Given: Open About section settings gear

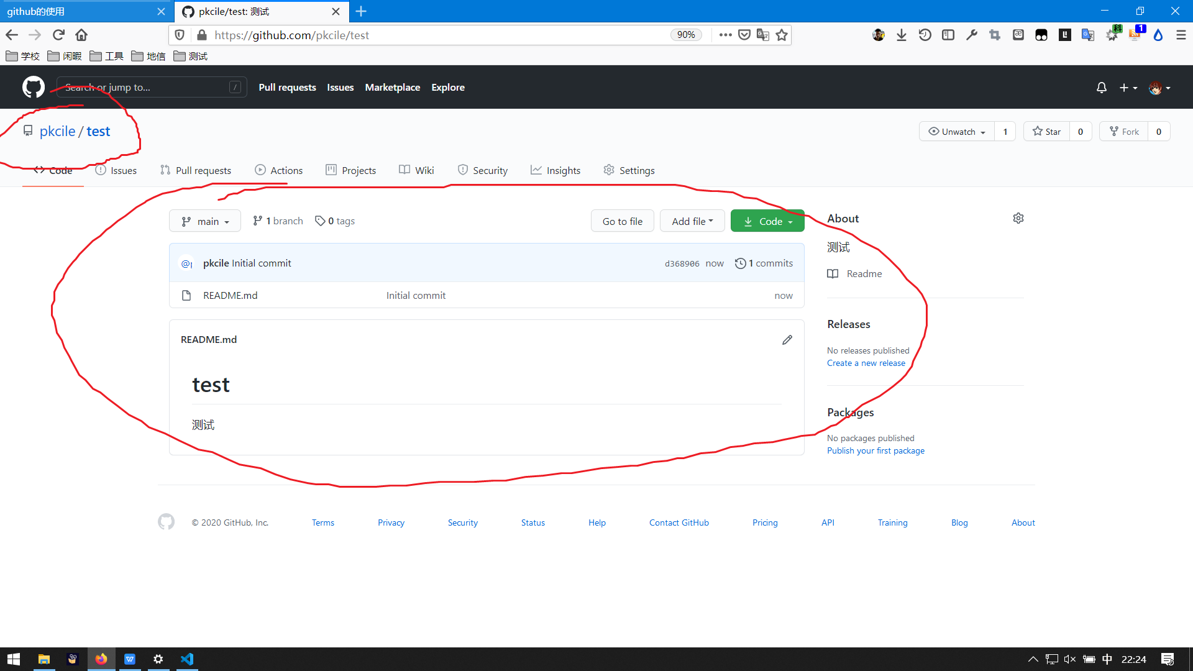Looking at the screenshot, I should pyautogui.click(x=1018, y=218).
